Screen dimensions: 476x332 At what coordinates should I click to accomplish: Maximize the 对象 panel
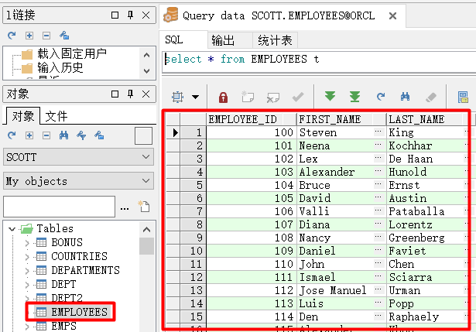[x=115, y=94]
